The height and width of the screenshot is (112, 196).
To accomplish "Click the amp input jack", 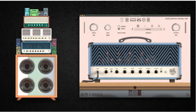I will 98,72.
